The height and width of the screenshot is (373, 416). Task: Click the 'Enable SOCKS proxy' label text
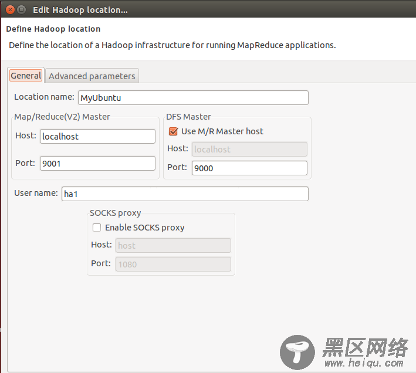pos(144,228)
